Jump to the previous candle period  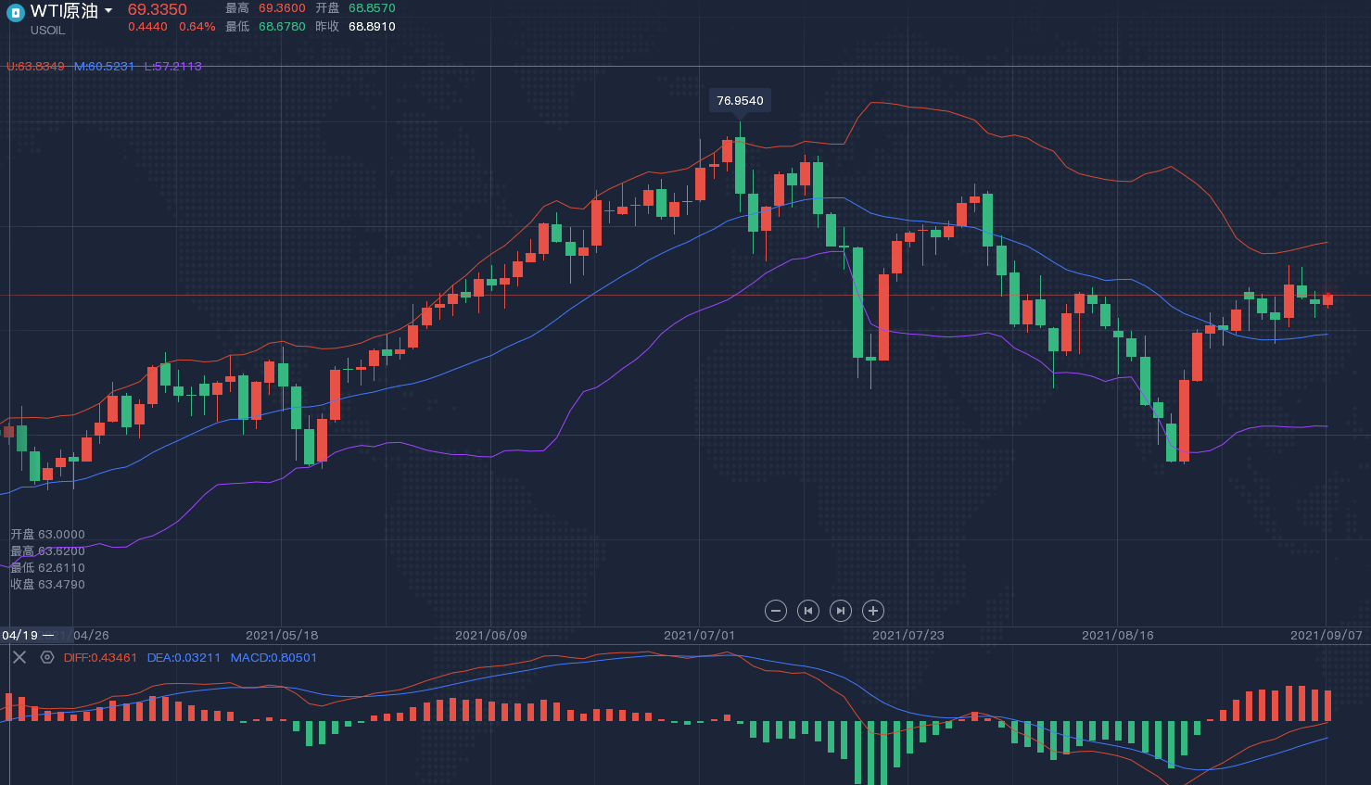(x=808, y=611)
